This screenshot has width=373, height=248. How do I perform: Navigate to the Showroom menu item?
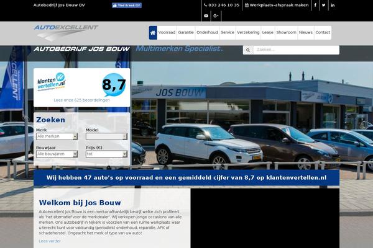[287, 32]
